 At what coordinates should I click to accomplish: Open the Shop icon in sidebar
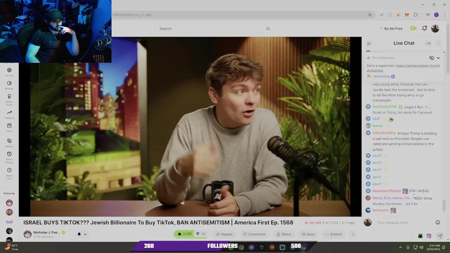(9, 125)
